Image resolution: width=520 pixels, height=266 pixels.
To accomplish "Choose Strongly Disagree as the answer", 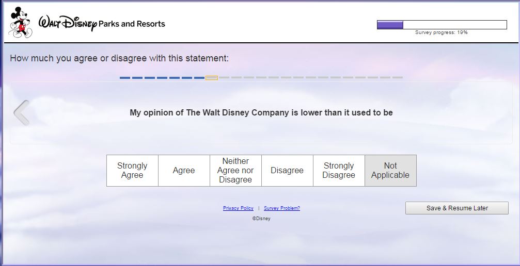I will coord(339,171).
